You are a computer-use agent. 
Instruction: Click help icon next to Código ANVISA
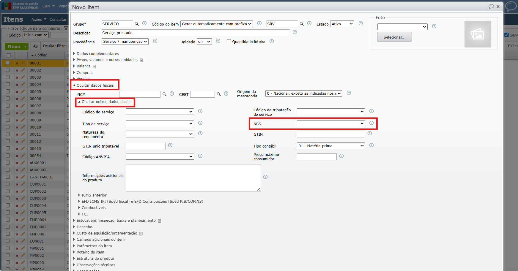[200, 156]
